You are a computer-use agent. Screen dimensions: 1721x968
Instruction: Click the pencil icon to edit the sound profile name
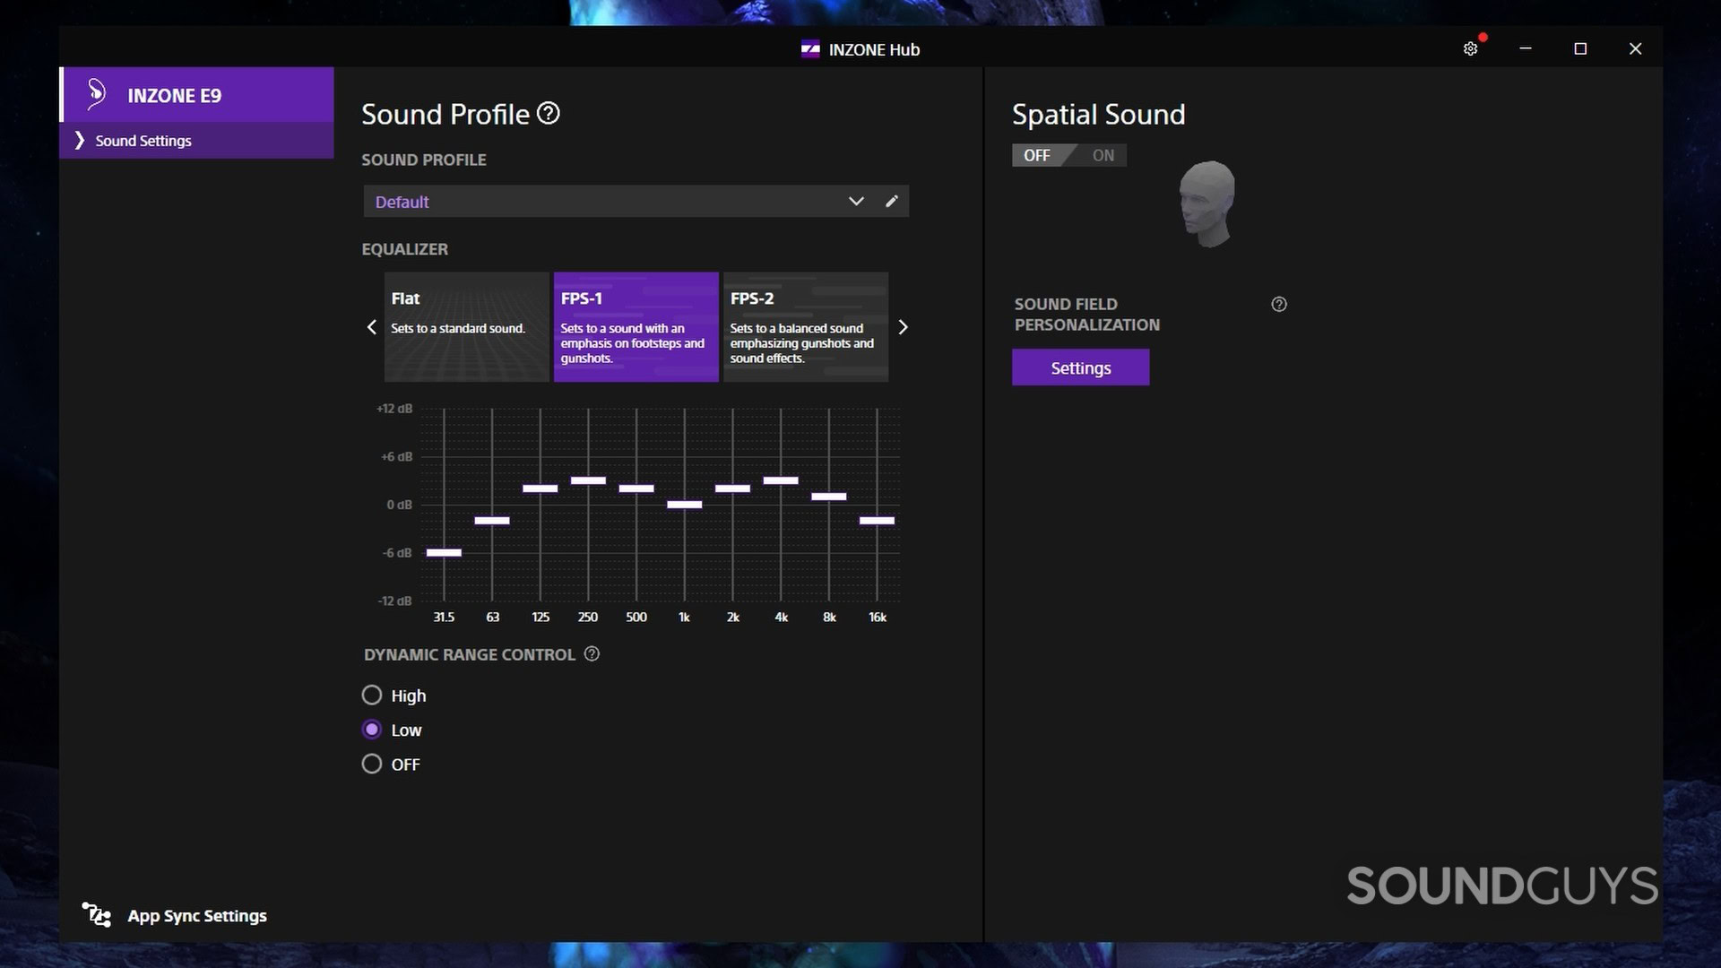tap(891, 202)
